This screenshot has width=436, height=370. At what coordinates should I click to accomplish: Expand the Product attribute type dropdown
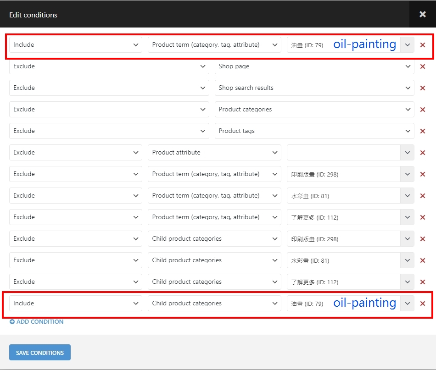(214, 153)
